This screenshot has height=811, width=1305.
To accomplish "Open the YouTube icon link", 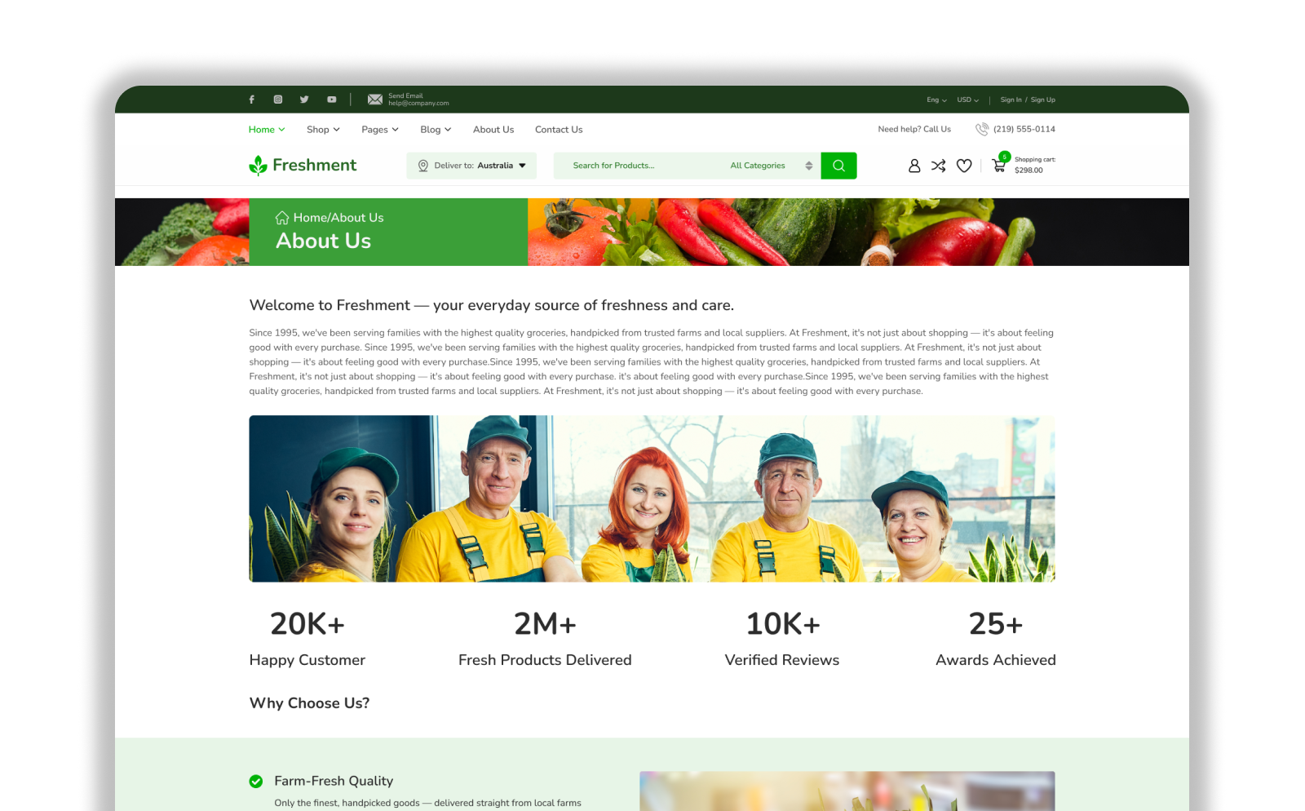I will (332, 100).
